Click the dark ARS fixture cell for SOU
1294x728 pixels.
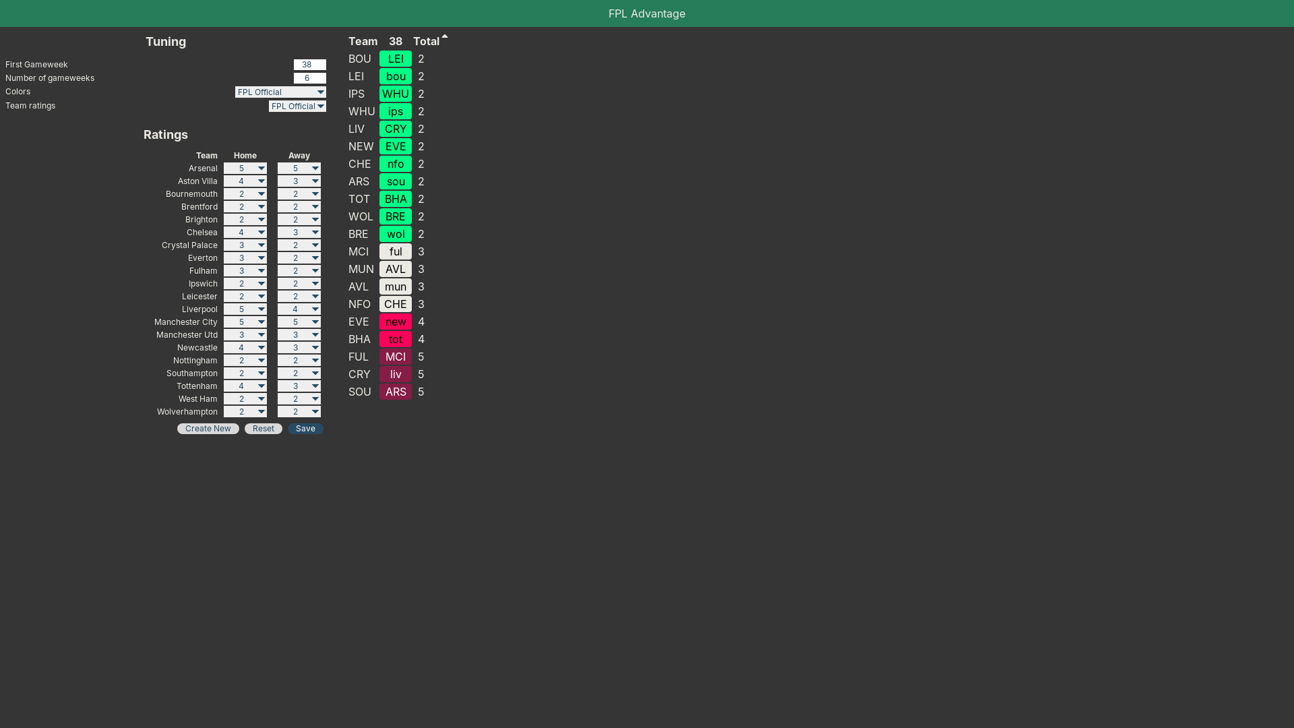[396, 392]
